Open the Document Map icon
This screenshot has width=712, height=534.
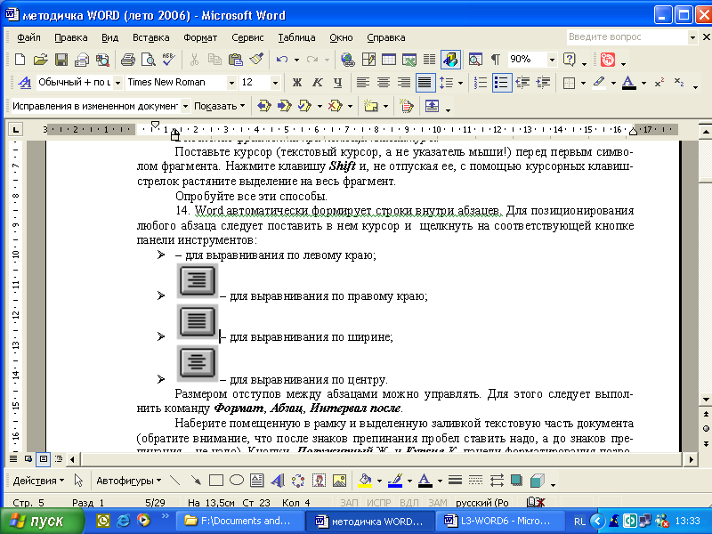[x=475, y=60]
